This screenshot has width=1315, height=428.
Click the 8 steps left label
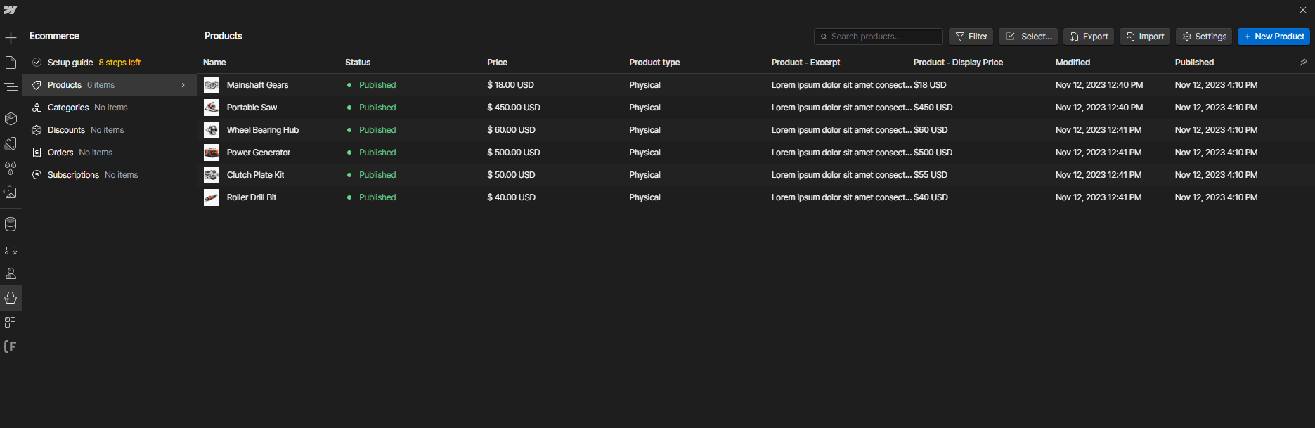119,63
